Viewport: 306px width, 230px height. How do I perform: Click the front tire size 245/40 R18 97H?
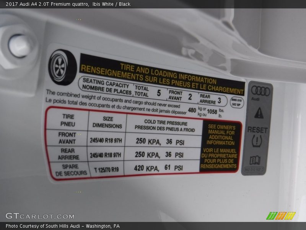[x=106, y=140]
